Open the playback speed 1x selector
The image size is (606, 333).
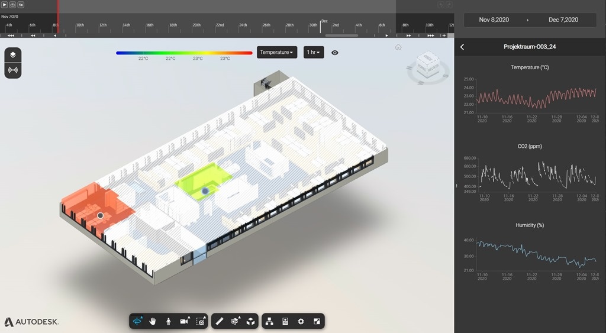pos(21,5)
